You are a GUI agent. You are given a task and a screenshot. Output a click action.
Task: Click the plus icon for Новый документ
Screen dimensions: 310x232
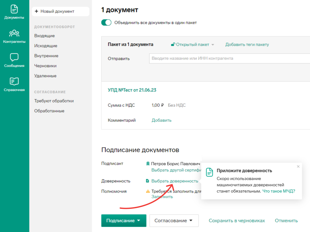pyautogui.click(x=36, y=11)
